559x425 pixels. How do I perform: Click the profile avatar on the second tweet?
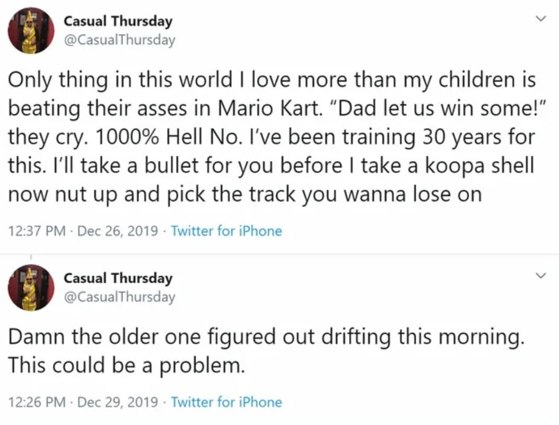(x=31, y=287)
